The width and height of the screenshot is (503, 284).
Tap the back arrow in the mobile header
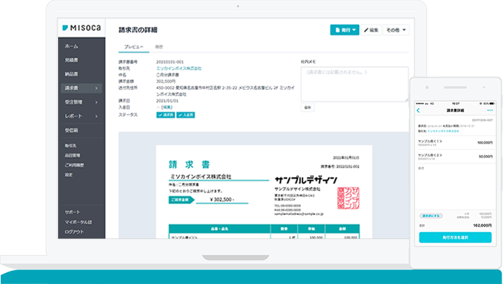click(418, 111)
